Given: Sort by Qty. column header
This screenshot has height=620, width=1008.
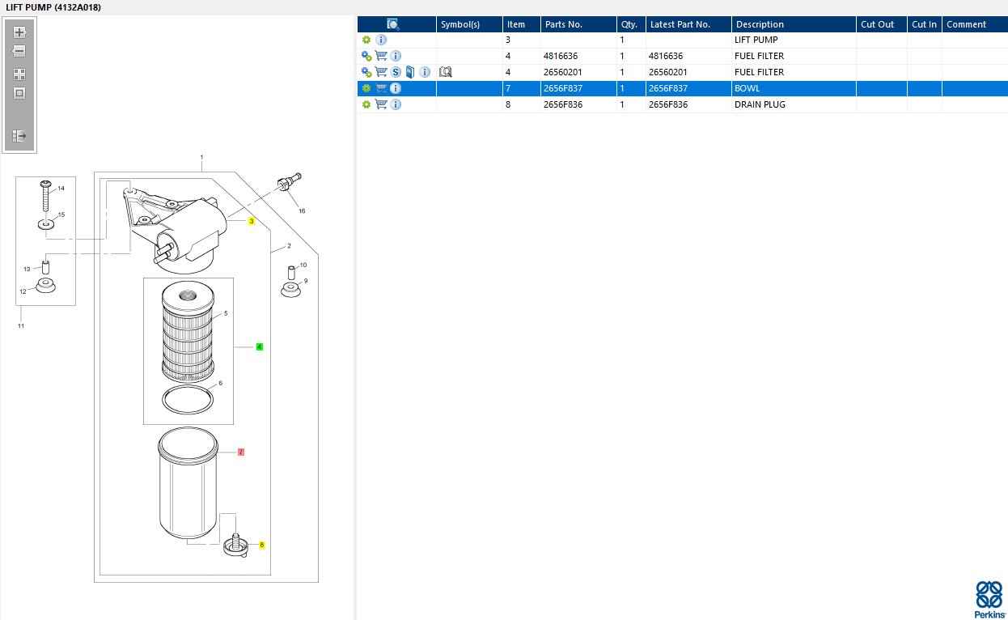Looking at the screenshot, I should (x=631, y=24).
